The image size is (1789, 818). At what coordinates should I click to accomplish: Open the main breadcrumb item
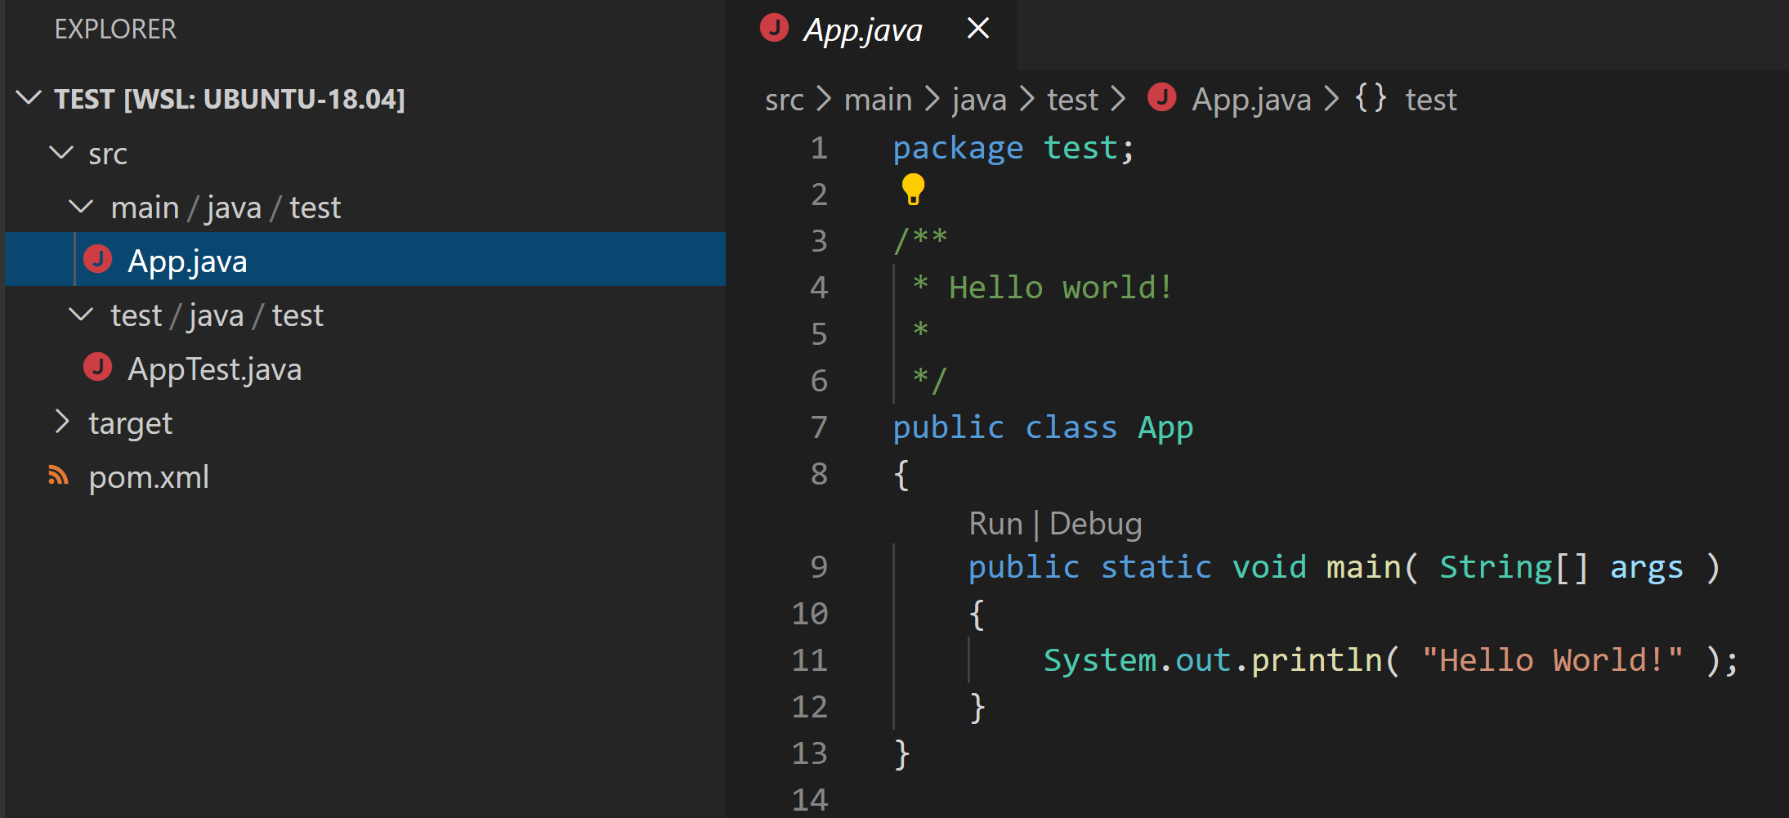tap(878, 98)
